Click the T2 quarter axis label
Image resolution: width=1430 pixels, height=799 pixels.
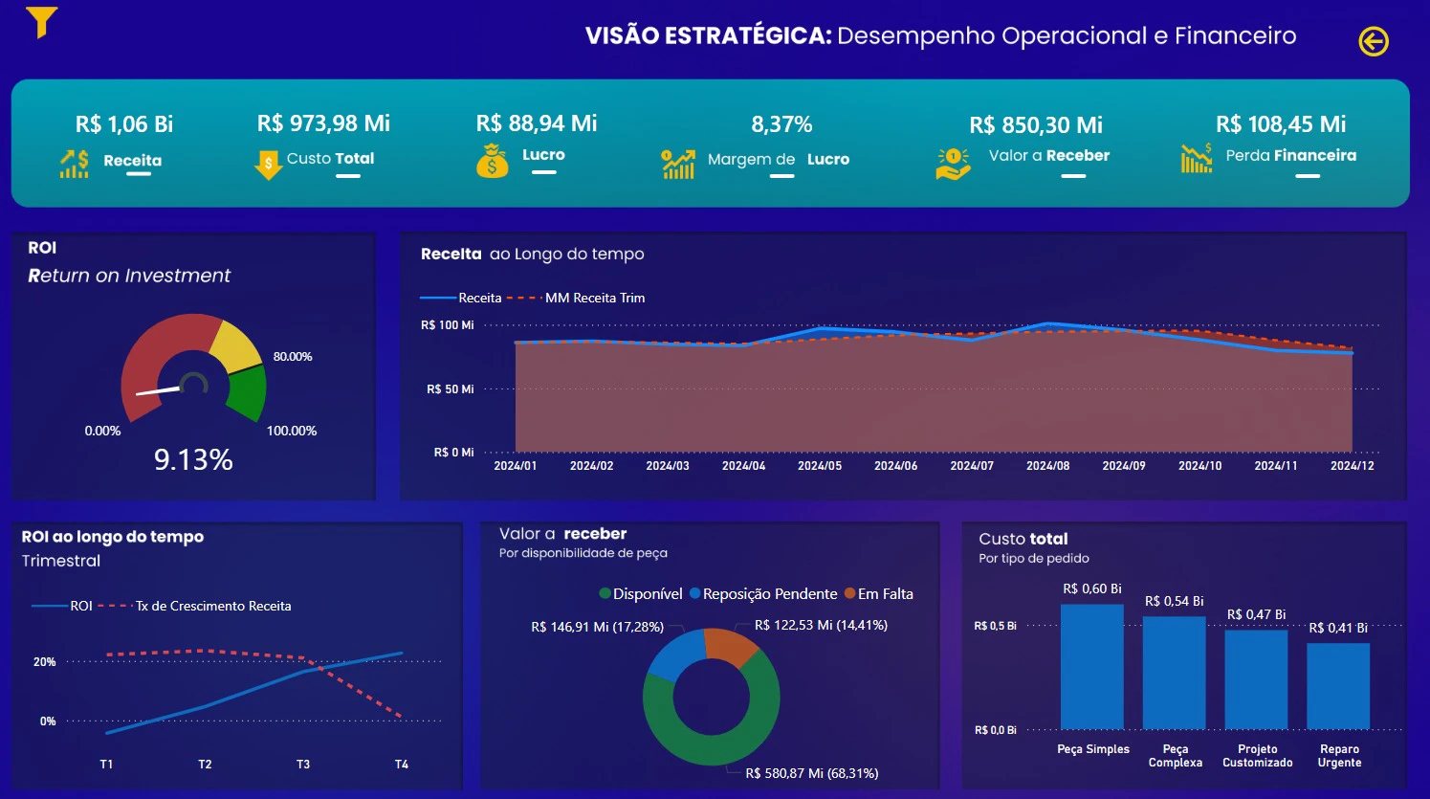pyautogui.click(x=205, y=765)
